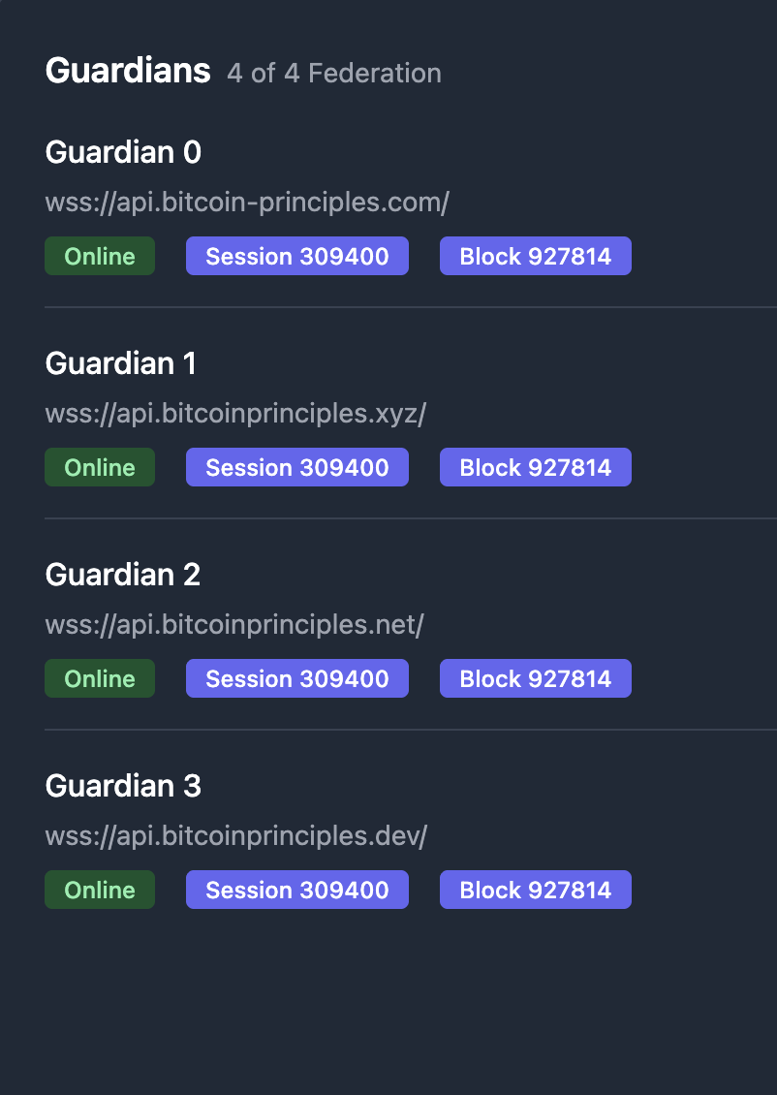Click Guardian 1's Block 927814 badge

click(x=535, y=467)
